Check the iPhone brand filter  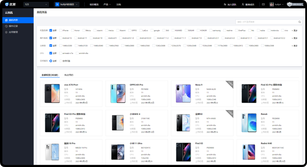[x=60, y=30]
